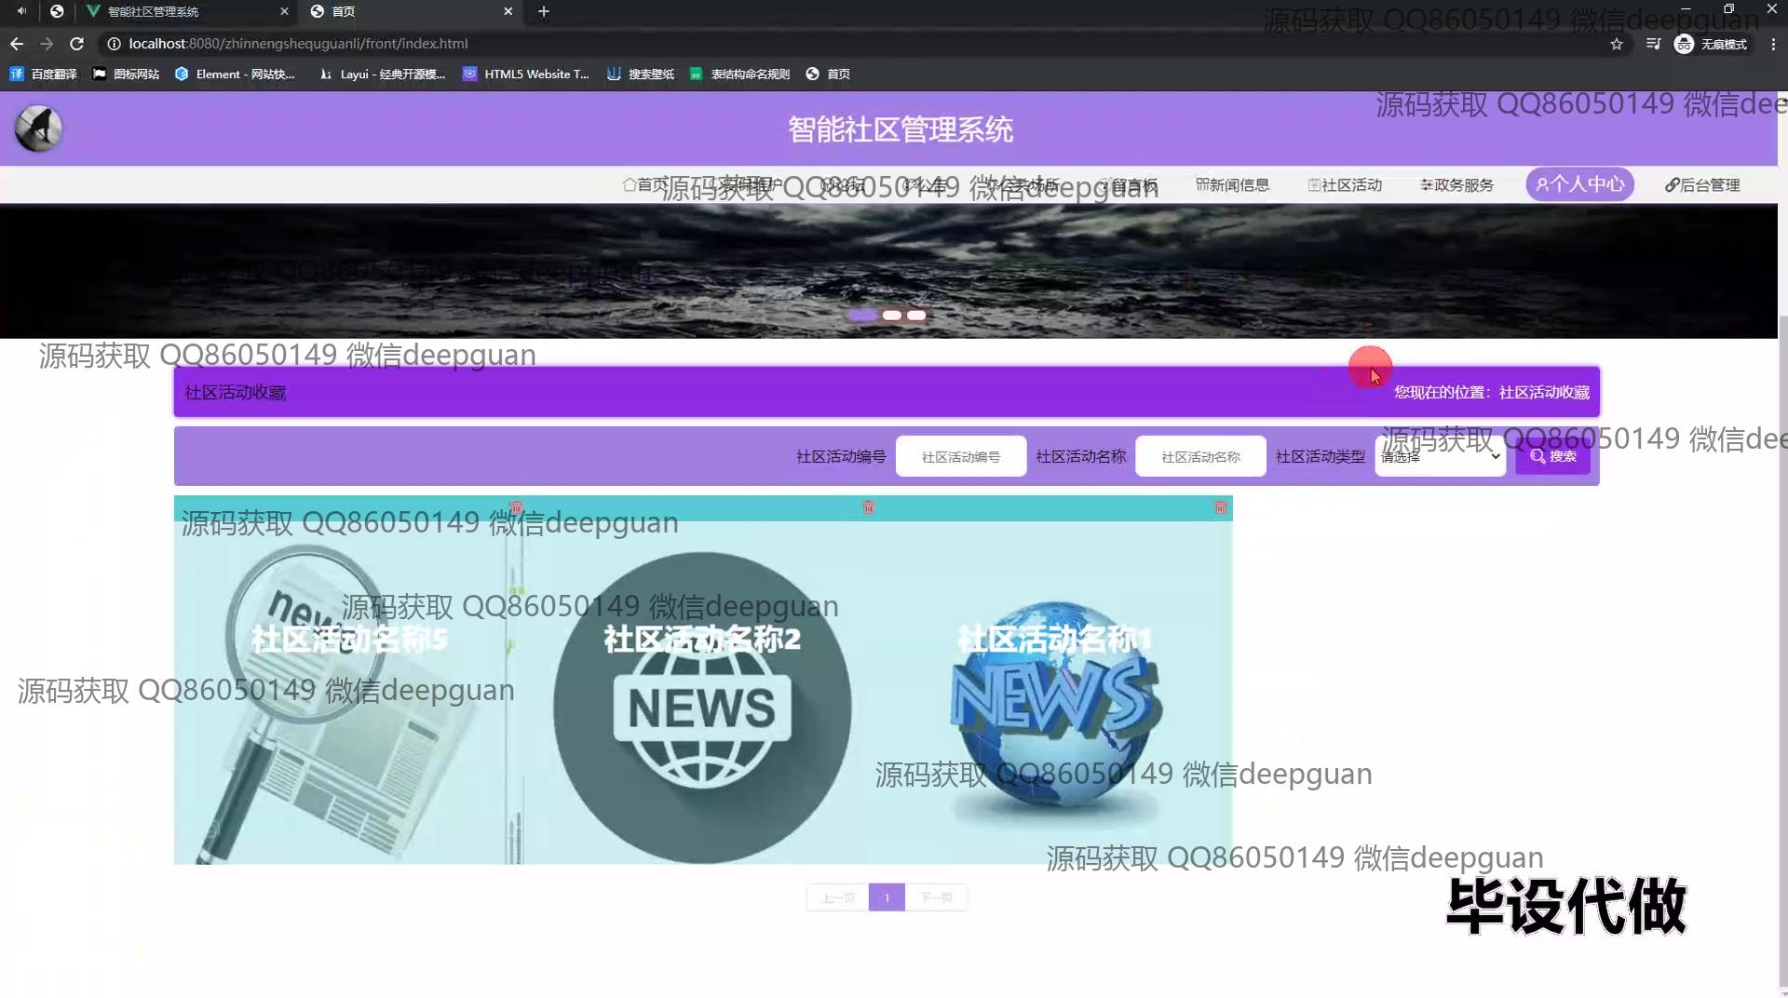Open the browser three-dot menu
Image resolution: width=1788 pixels, height=998 pixels.
(x=1773, y=44)
